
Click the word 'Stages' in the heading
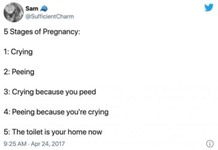(x=21, y=33)
